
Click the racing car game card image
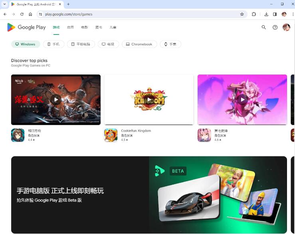click(x=189, y=198)
